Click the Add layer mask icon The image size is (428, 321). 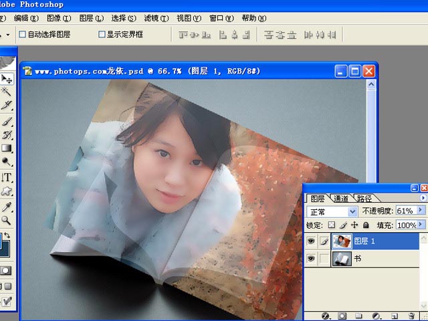[342, 315]
